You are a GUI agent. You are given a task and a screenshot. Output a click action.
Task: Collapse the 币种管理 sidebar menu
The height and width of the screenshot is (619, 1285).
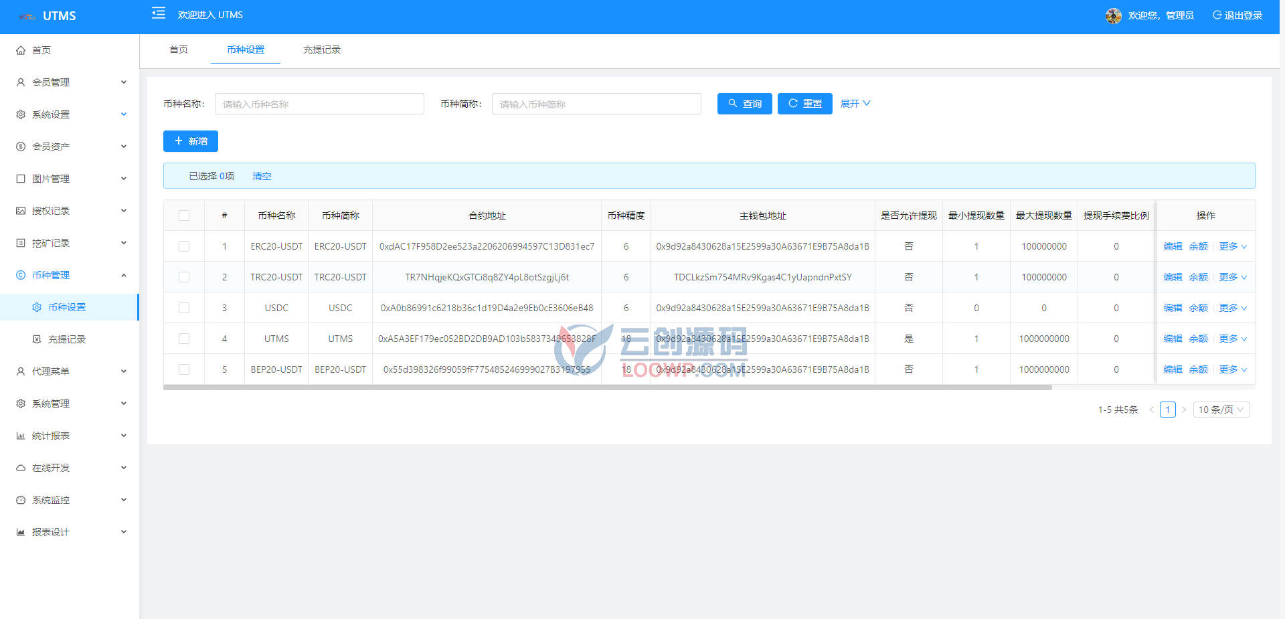coord(70,275)
